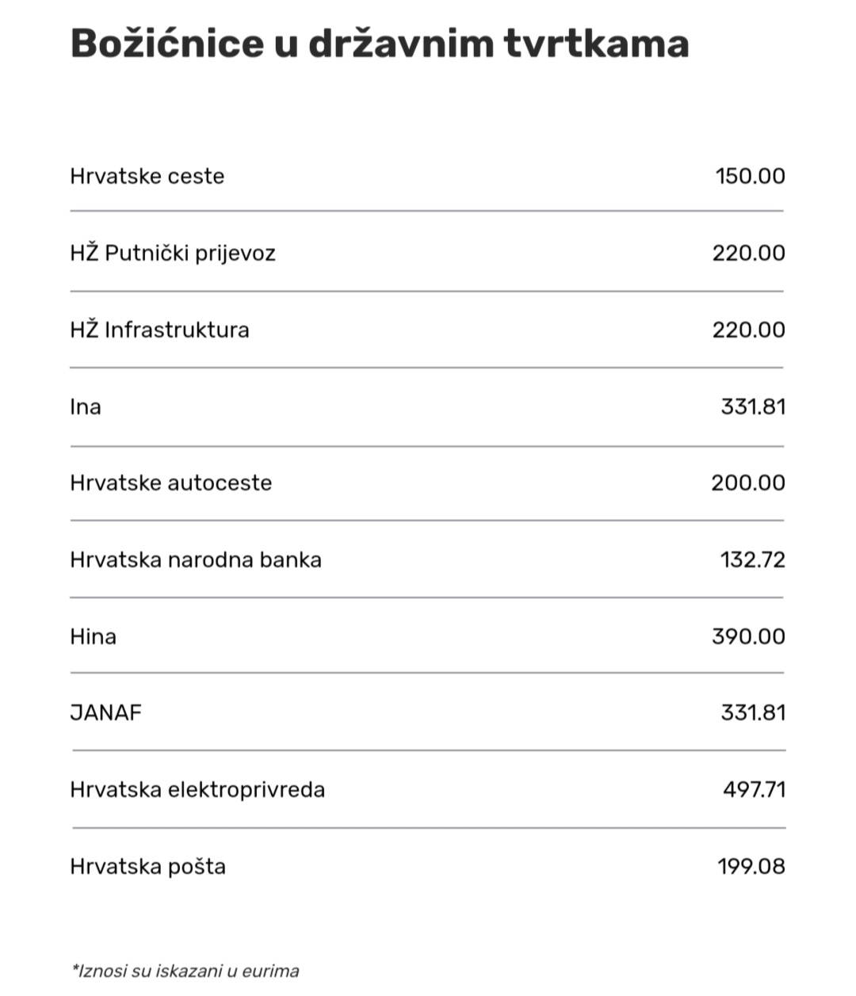The height and width of the screenshot is (996, 856).
Task: Select the Hina row label
Action: (x=94, y=637)
